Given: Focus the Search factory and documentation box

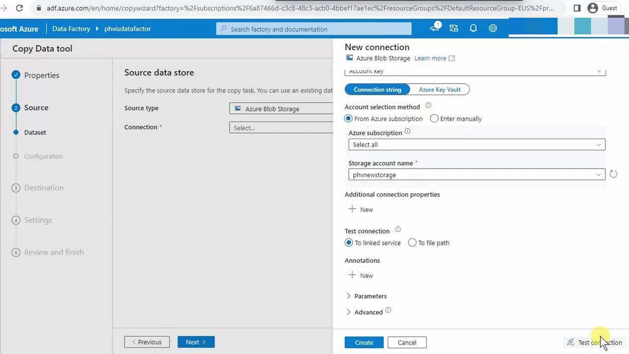Looking at the screenshot, I should (314, 29).
